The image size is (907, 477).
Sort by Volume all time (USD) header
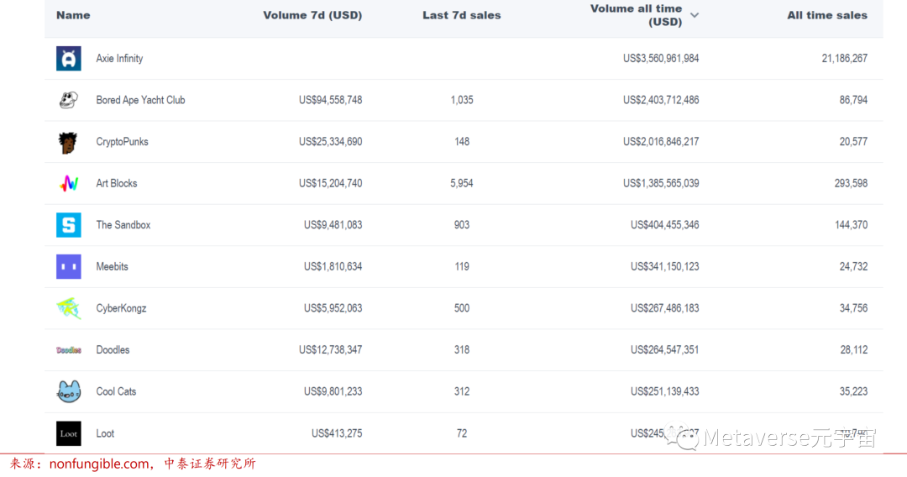636,15
